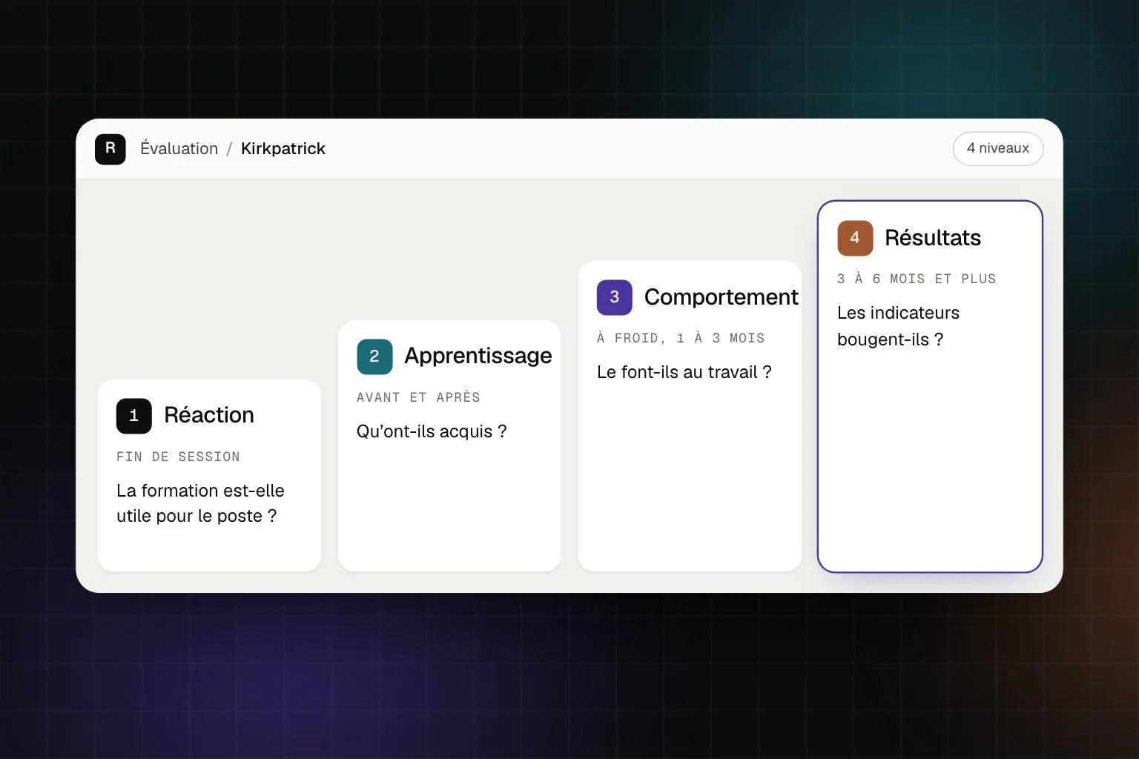Click the Qu'ont-ils acquis ? question
This screenshot has width=1139, height=759.
432,431
